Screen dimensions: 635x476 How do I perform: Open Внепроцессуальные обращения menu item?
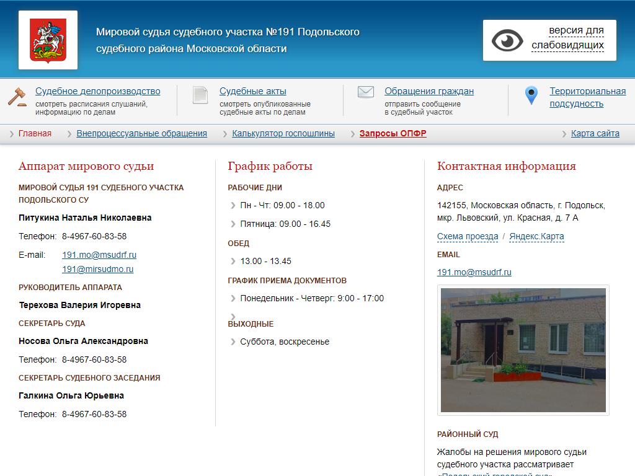(141, 133)
